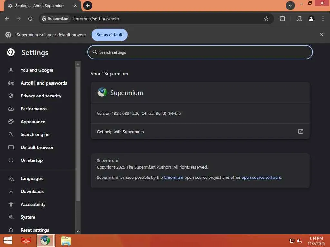Go to Privacy and security

pos(41,96)
